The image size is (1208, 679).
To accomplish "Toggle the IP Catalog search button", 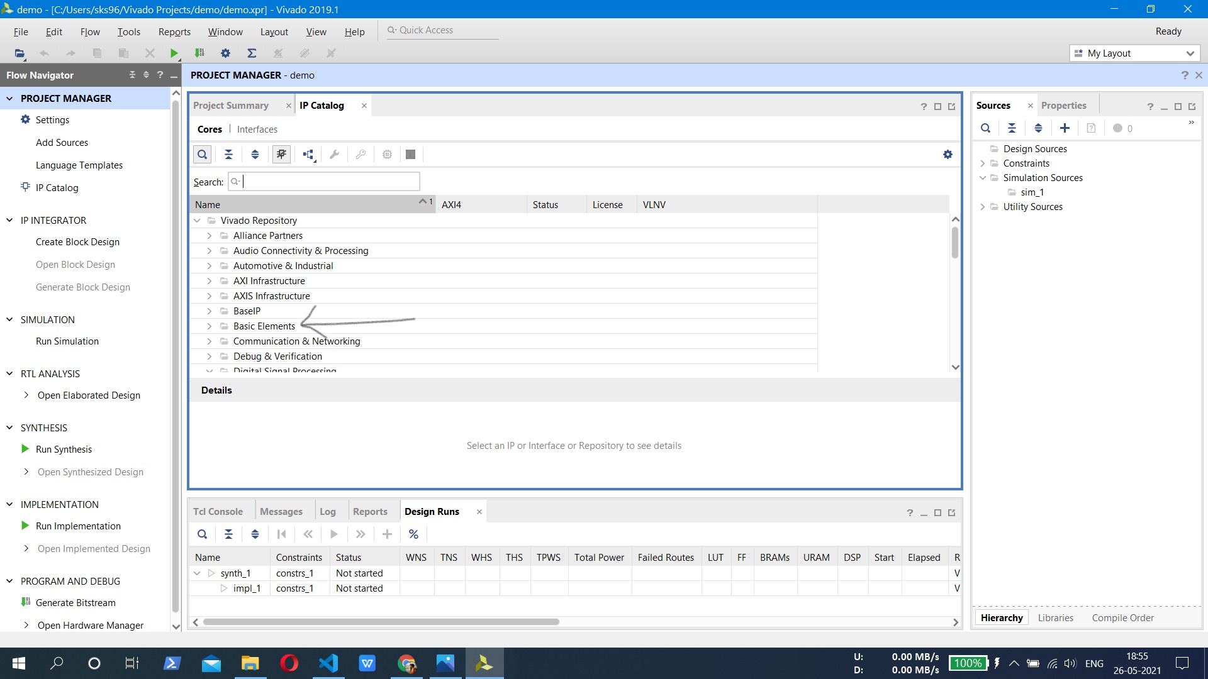I will pos(202,155).
